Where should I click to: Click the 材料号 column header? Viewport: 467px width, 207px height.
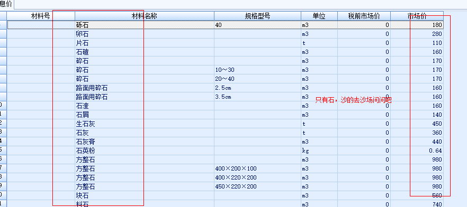pyautogui.click(x=41, y=16)
